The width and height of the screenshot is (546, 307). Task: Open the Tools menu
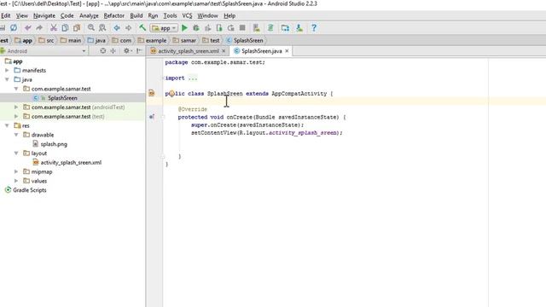(x=170, y=15)
